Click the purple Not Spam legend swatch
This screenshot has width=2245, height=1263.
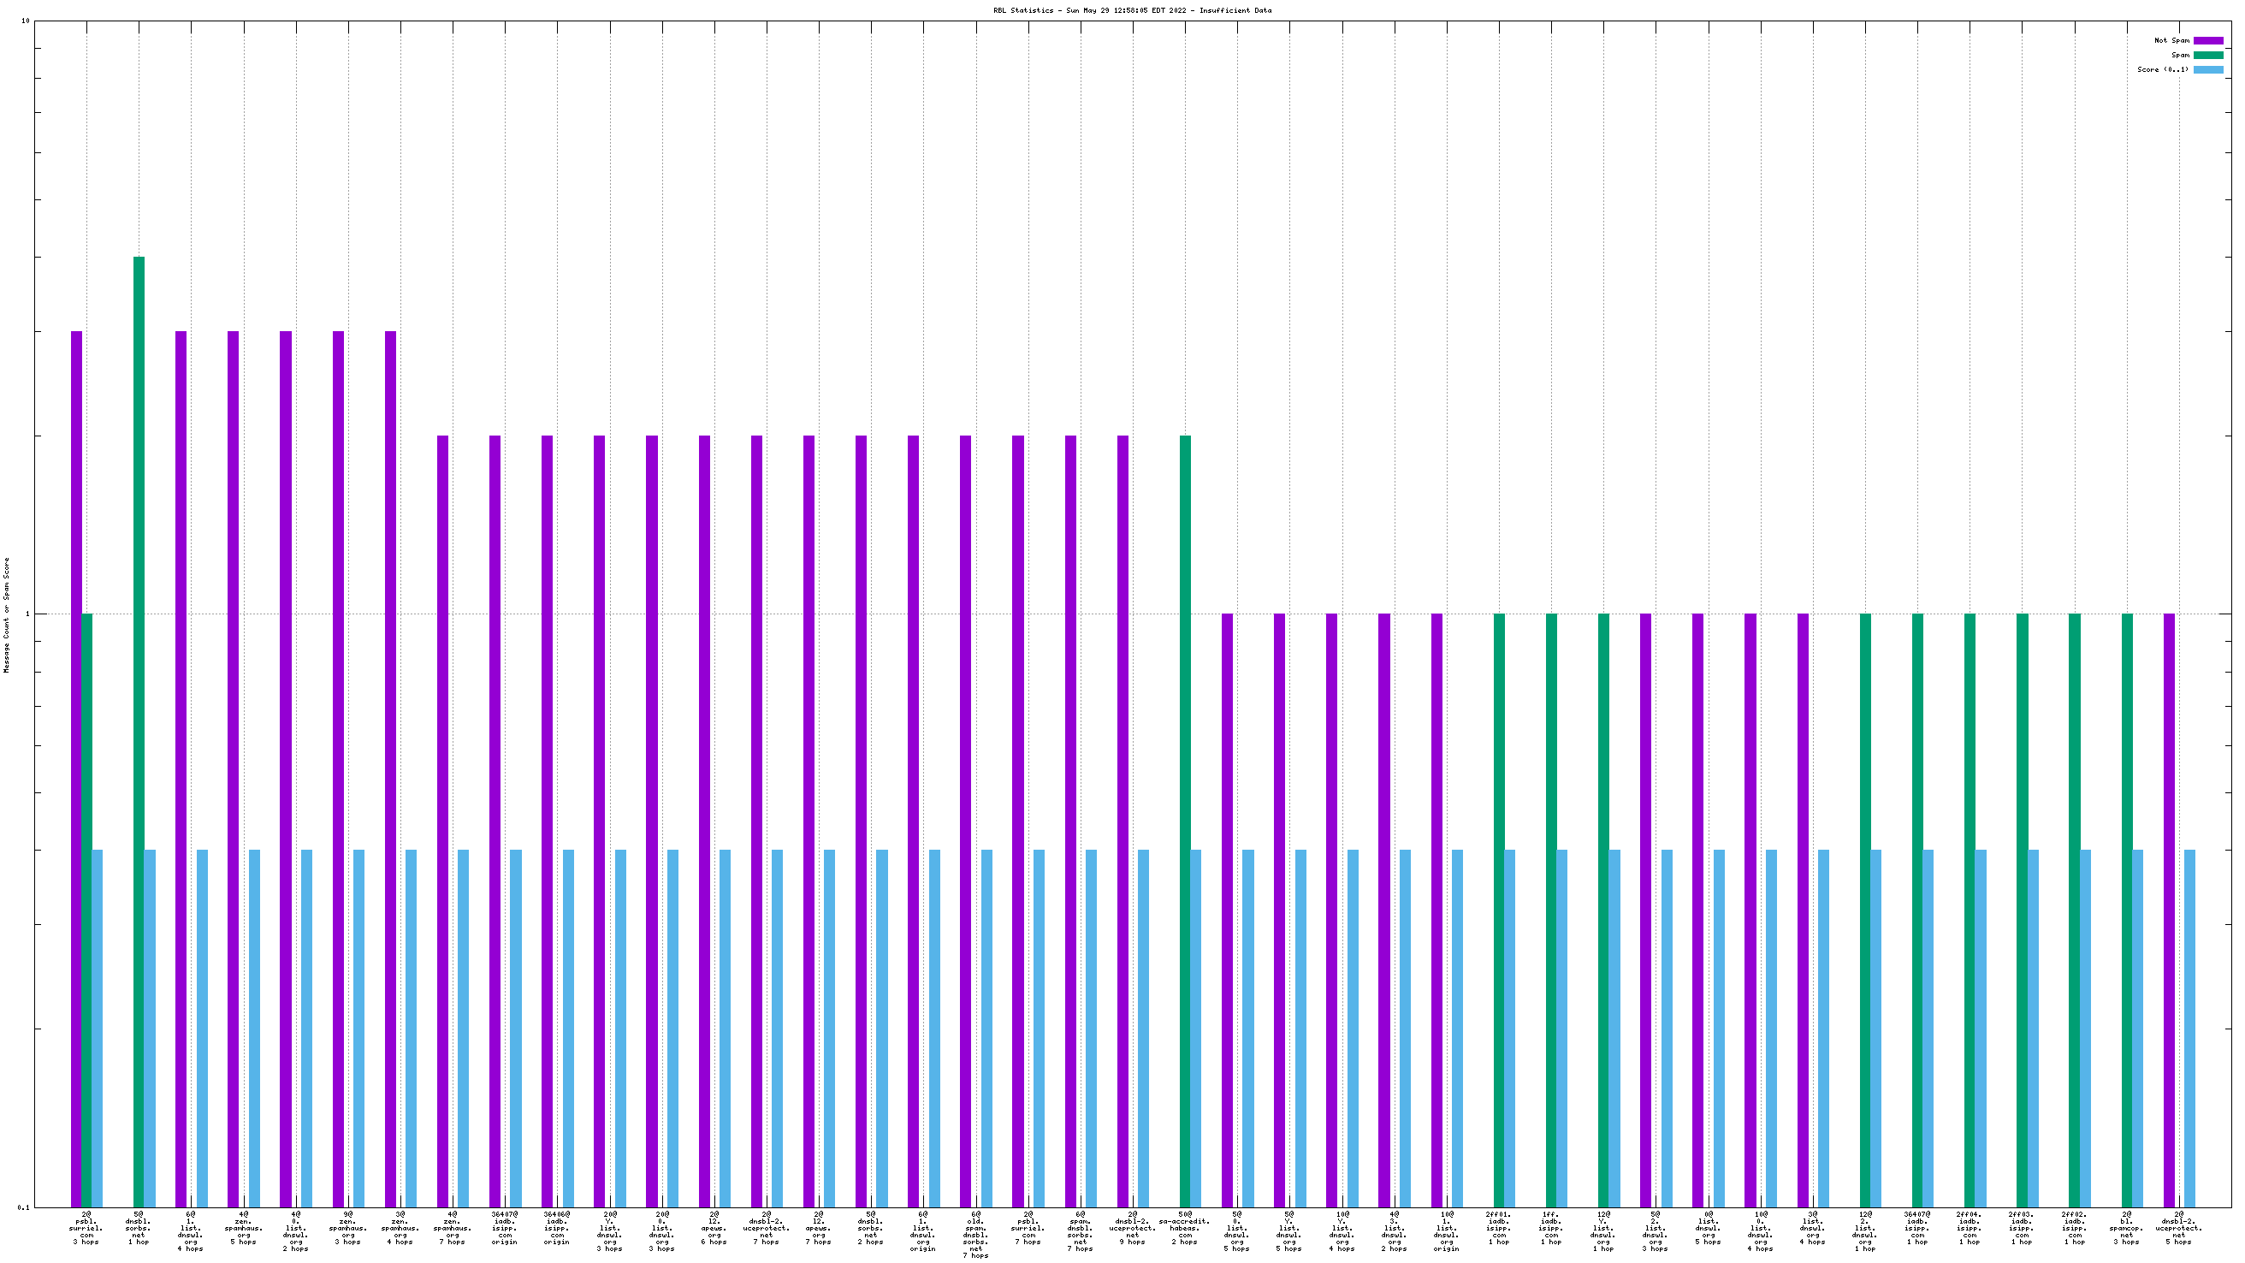point(2207,41)
